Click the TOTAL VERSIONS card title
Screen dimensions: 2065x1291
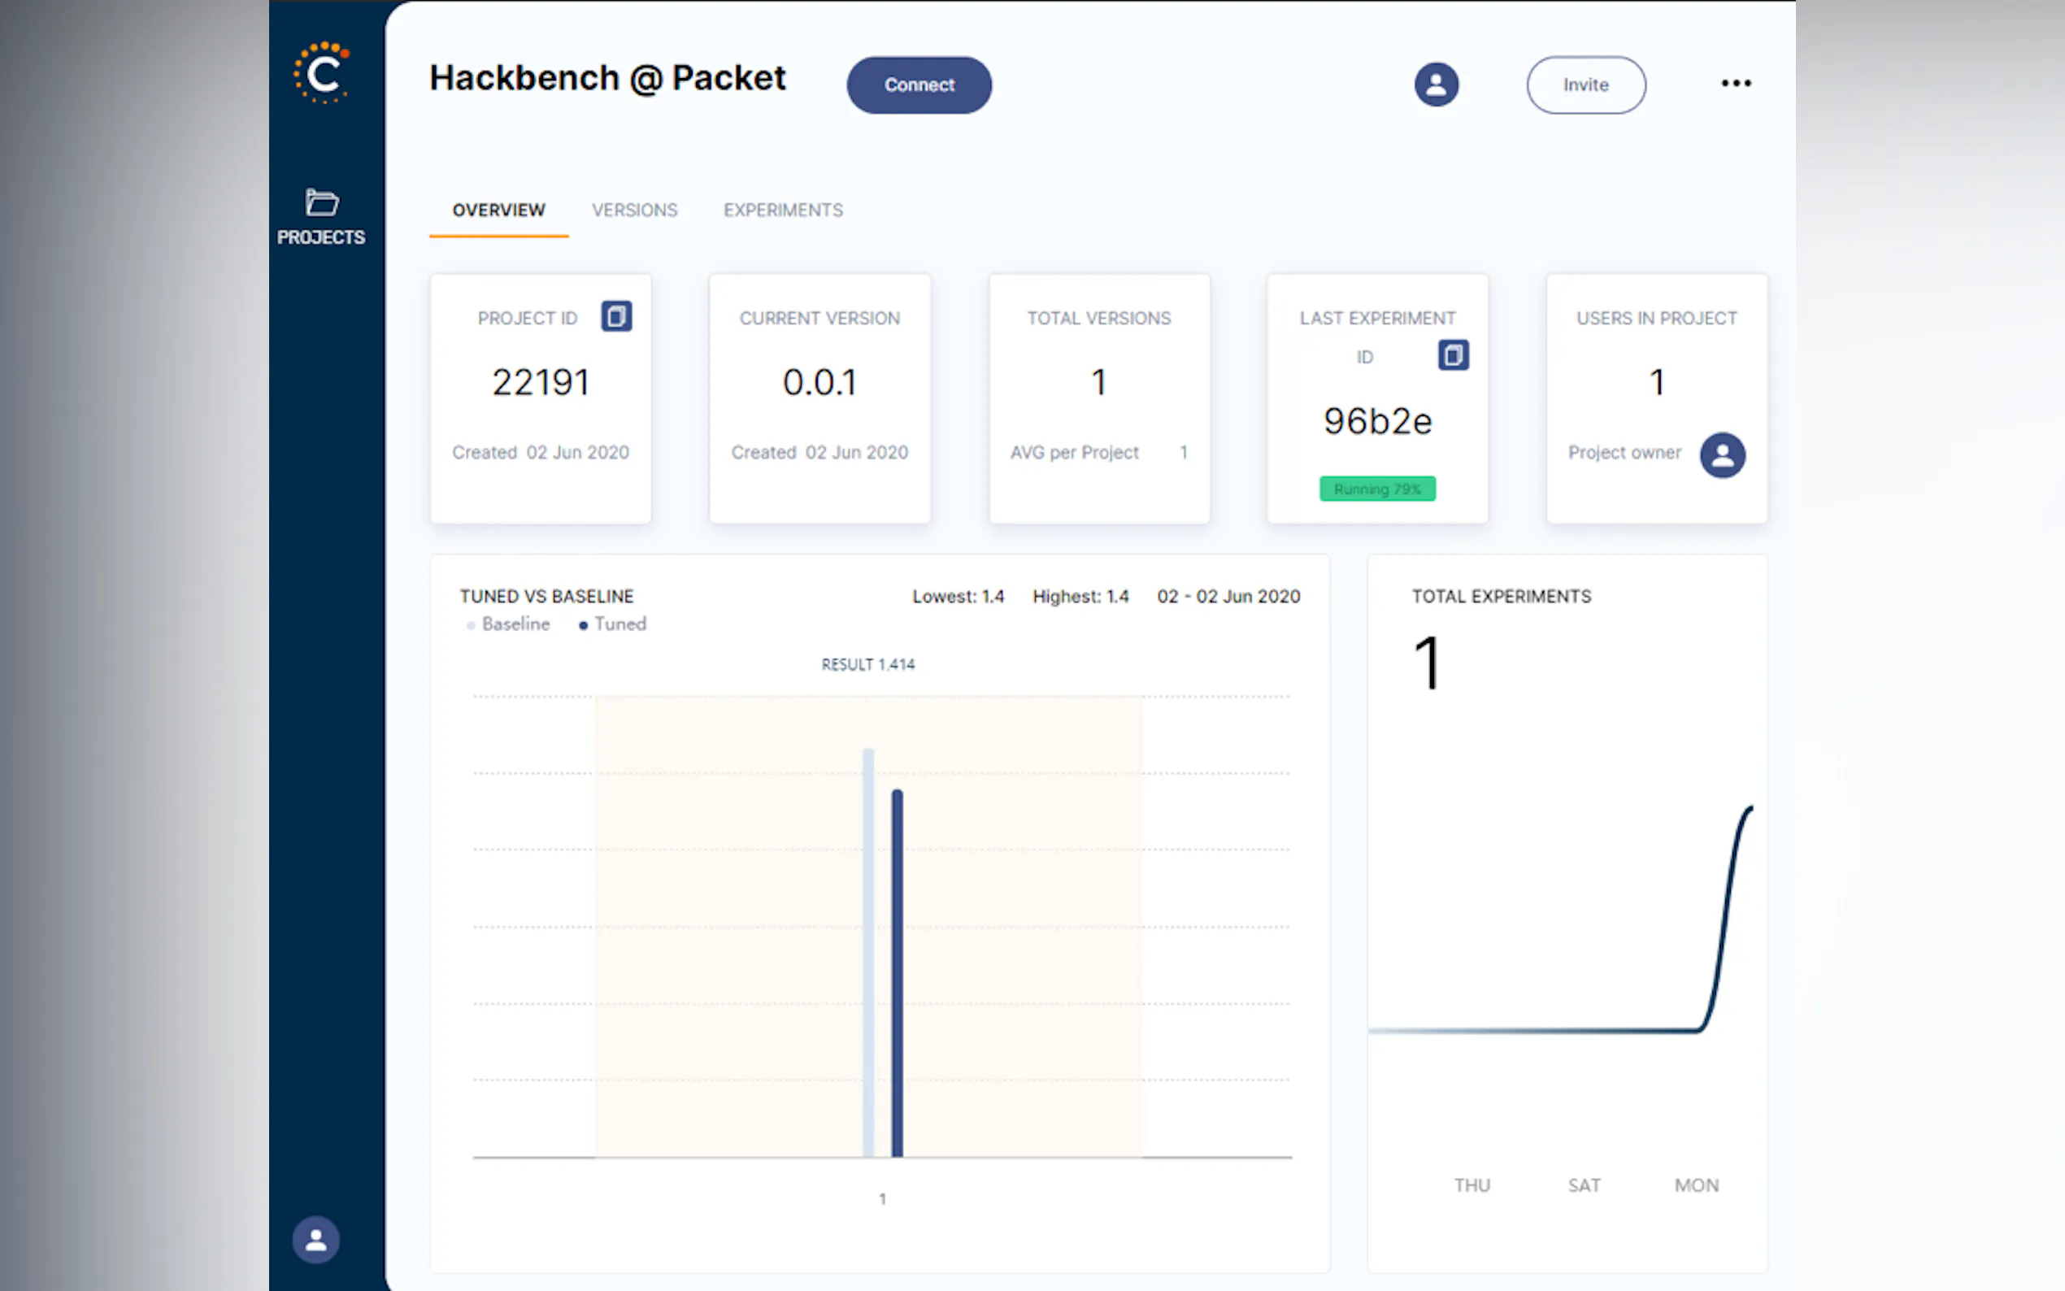pos(1098,318)
